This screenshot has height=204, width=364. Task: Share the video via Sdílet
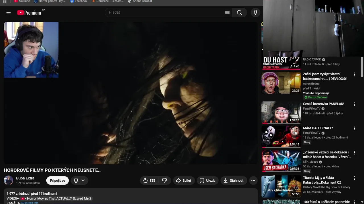click(184, 180)
